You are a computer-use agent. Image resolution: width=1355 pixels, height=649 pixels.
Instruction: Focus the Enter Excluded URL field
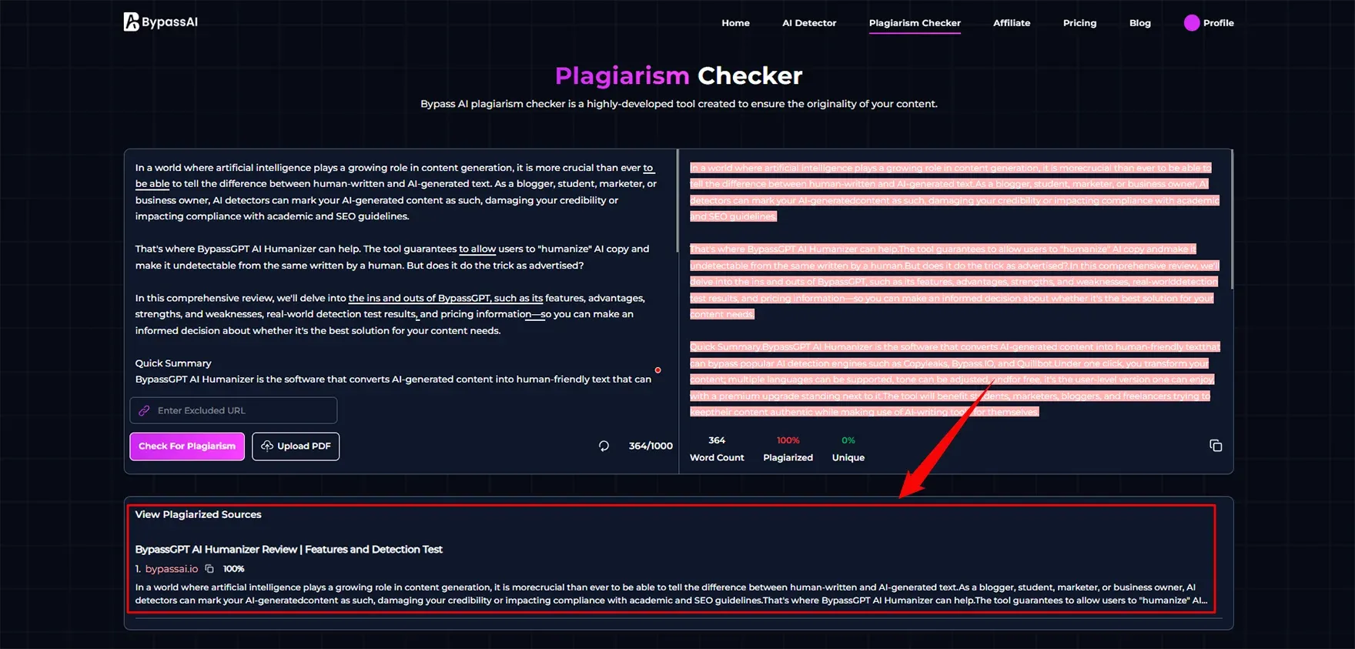tap(233, 410)
